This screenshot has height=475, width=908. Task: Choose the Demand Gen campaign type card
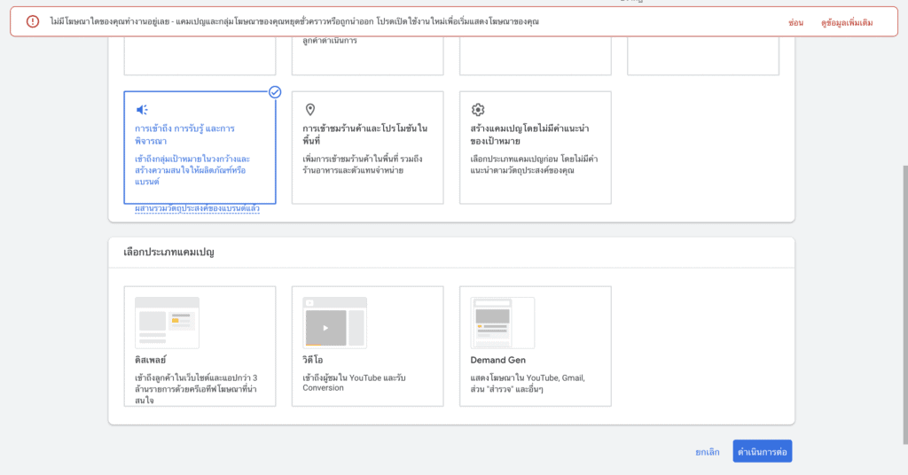pos(535,346)
